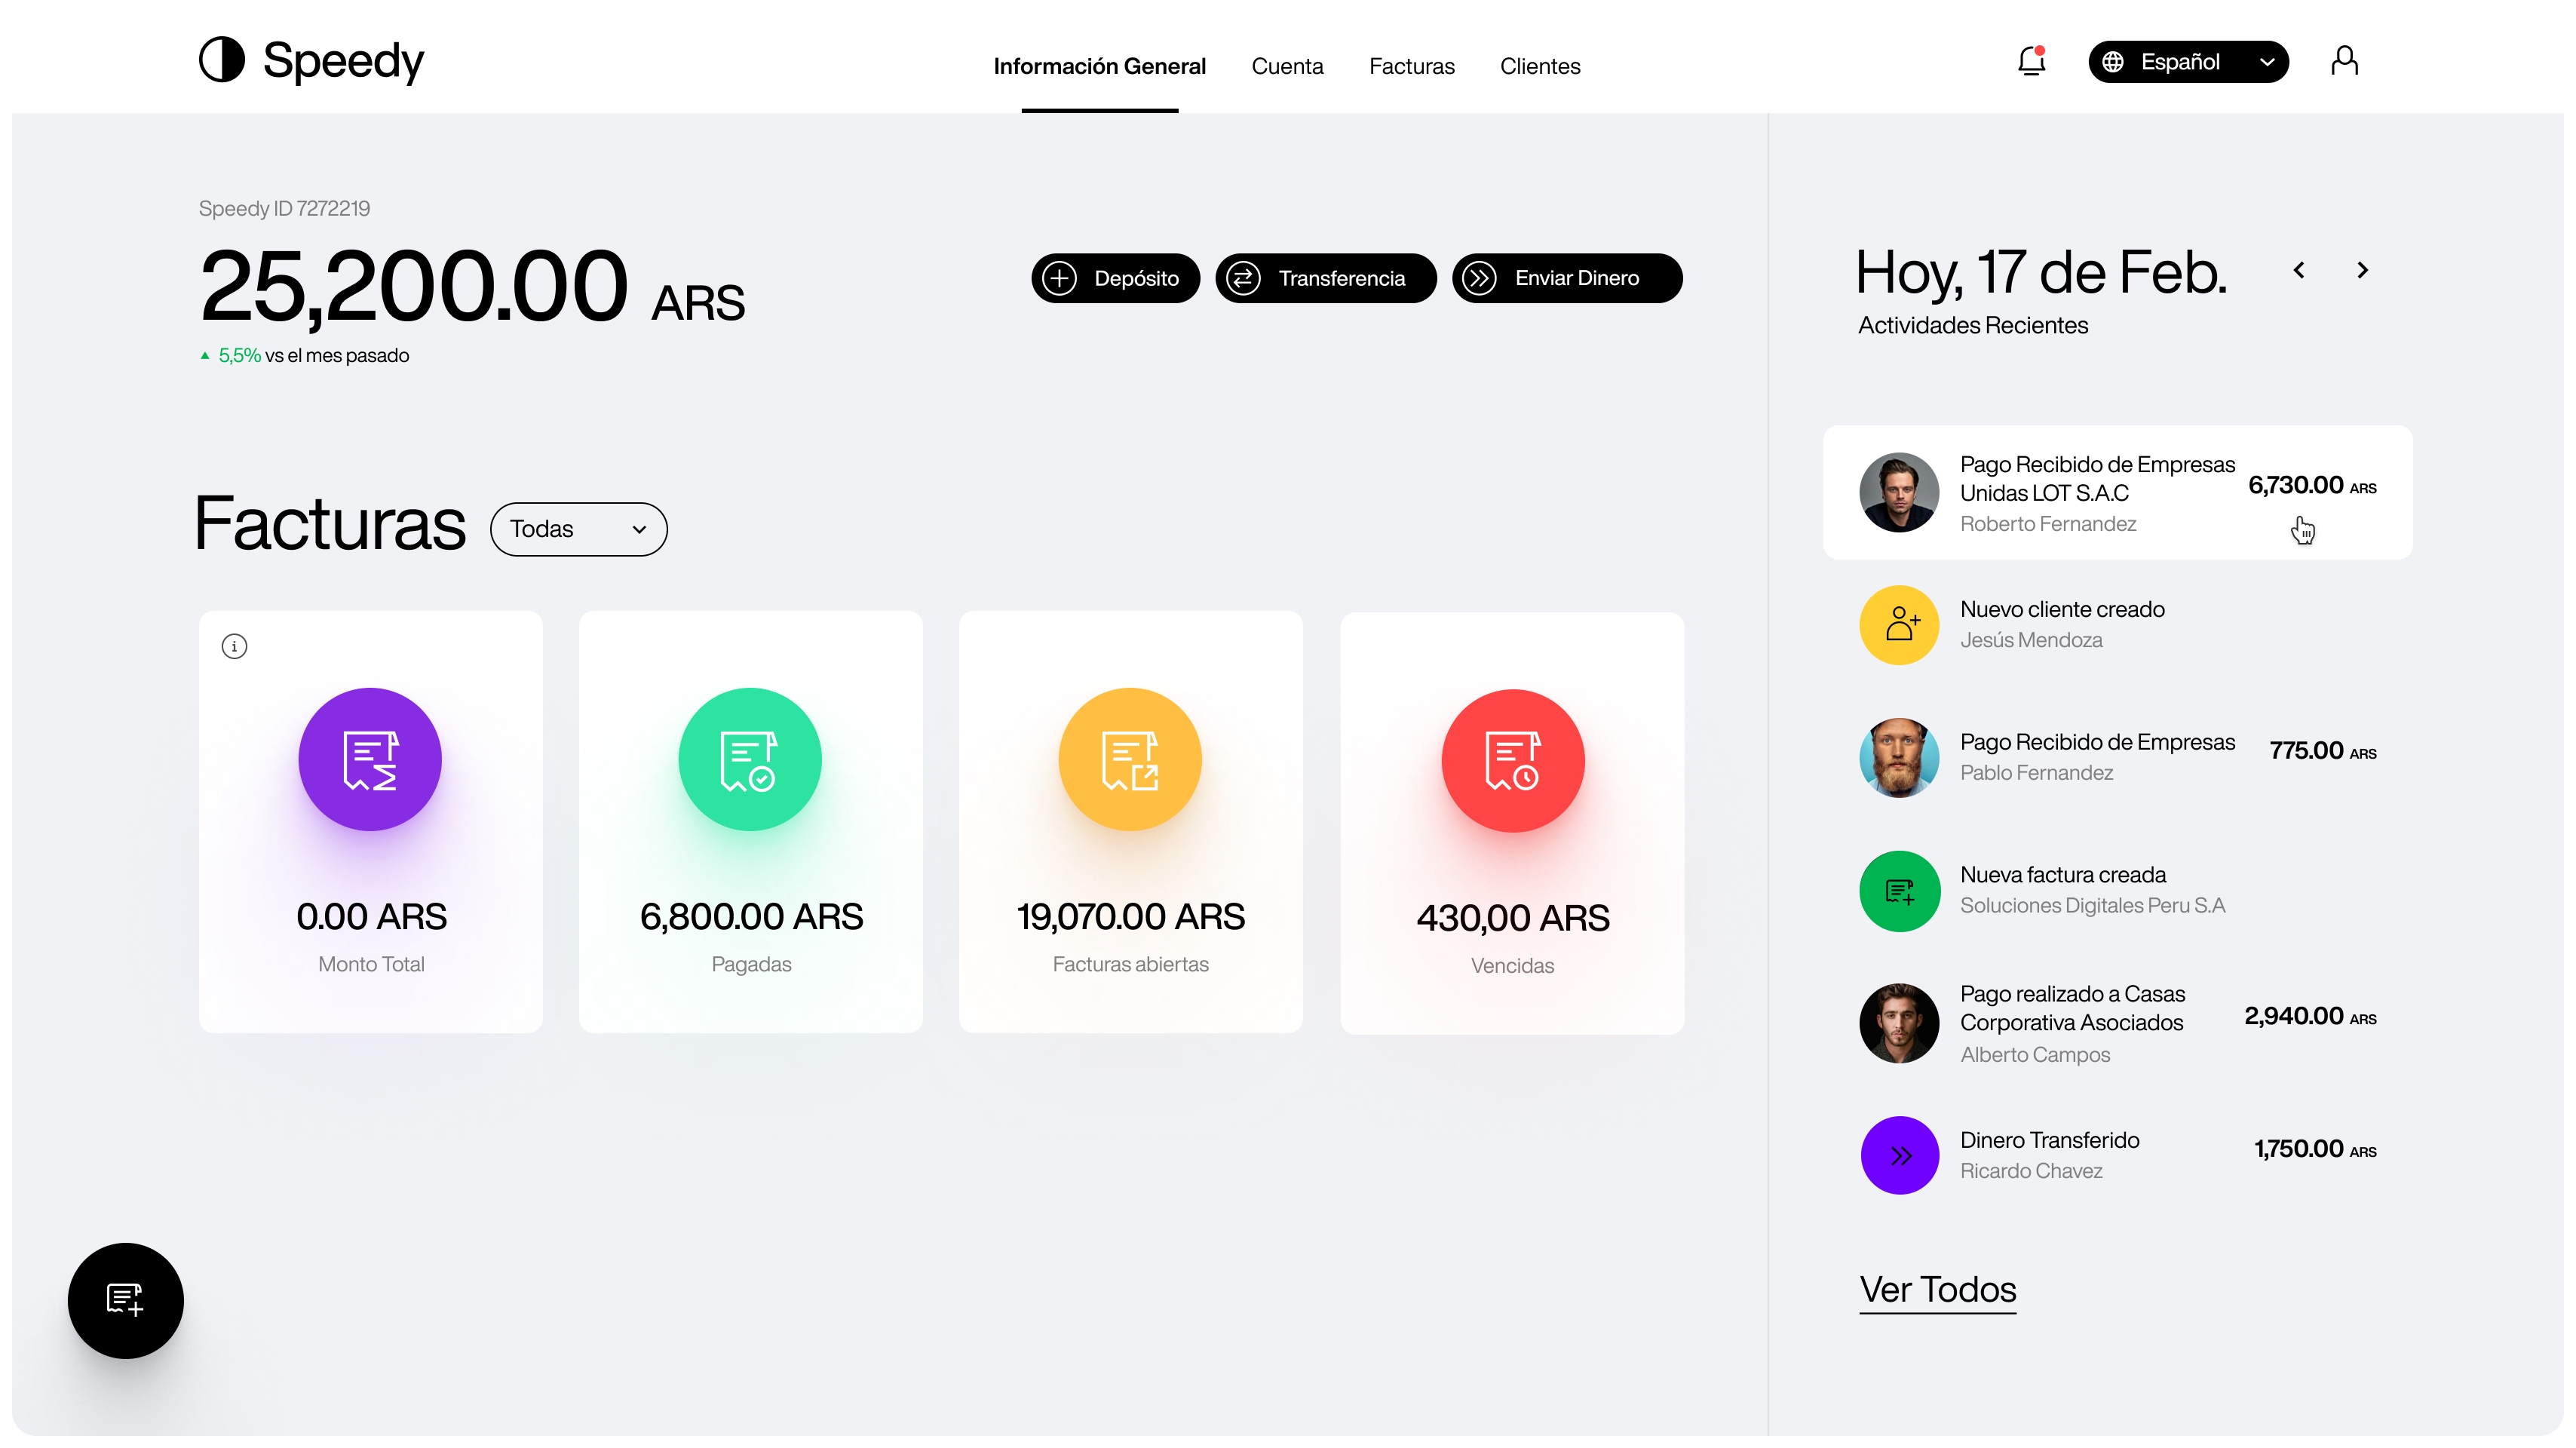Follow the Ver Todos link
Viewport: 2576px width, 1448px height.
tap(1937, 1289)
